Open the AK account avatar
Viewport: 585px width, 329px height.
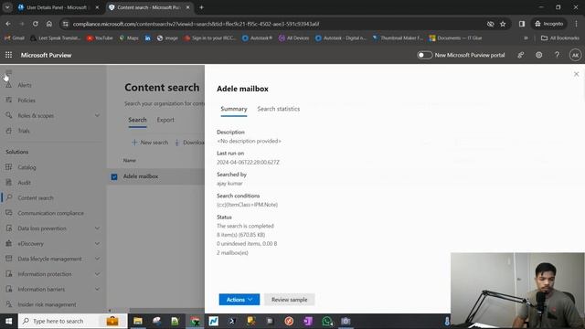click(575, 55)
